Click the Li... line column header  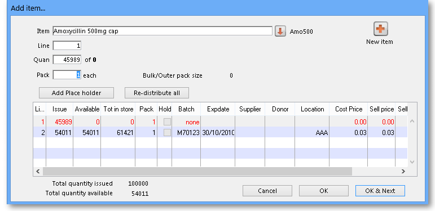pos(39,109)
